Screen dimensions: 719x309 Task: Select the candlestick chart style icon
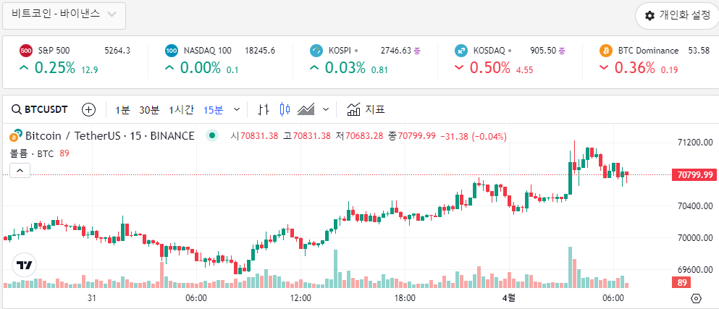(x=285, y=110)
